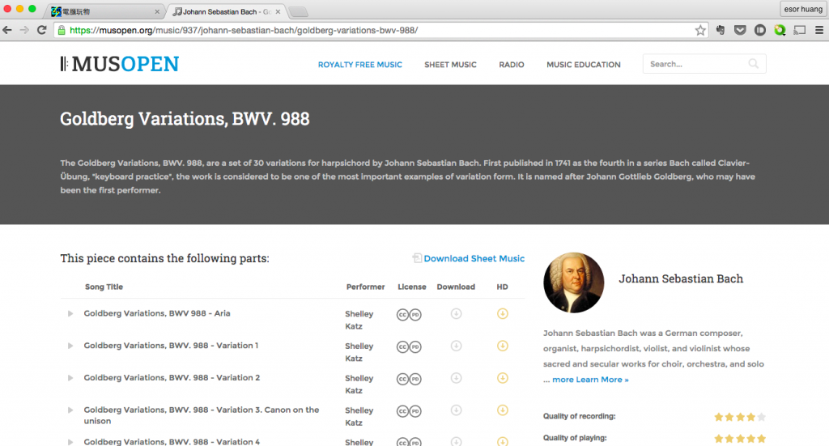
Task: Download Variation 3 HD file
Action: [503, 410]
